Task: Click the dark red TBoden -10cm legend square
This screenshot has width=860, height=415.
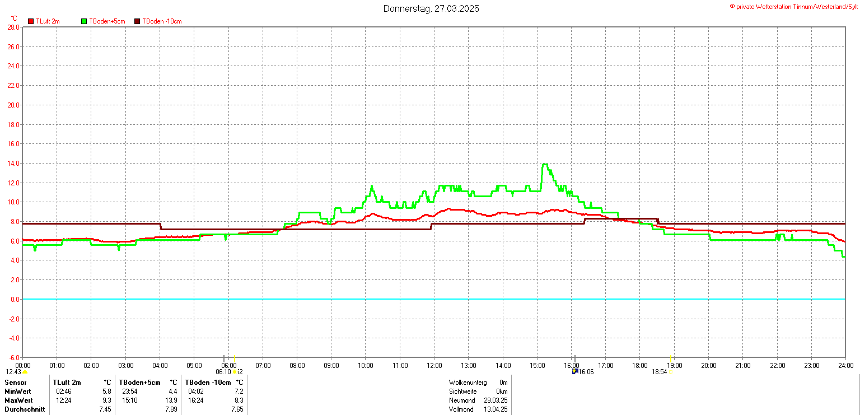Action: (x=137, y=21)
